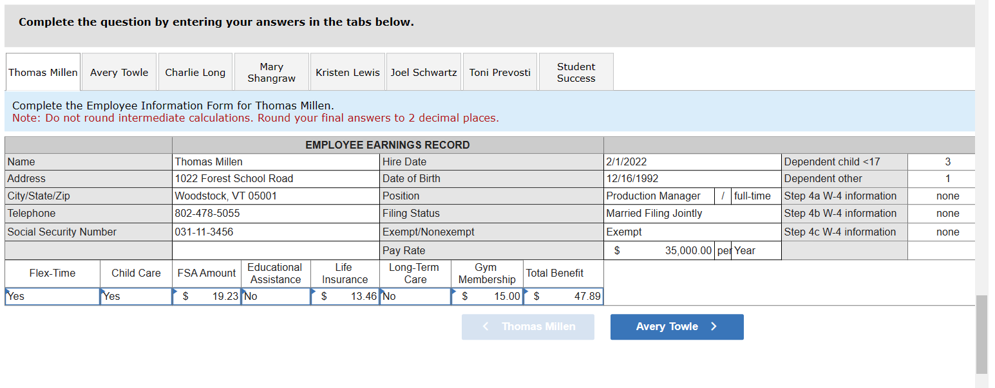The height and width of the screenshot is (388, 995).
Task: Open the Student Success tab
Action: click(x=576, y=72)
